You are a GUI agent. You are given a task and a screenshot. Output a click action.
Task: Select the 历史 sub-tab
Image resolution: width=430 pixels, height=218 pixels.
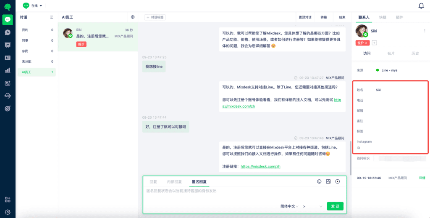(x=415, y=53)
